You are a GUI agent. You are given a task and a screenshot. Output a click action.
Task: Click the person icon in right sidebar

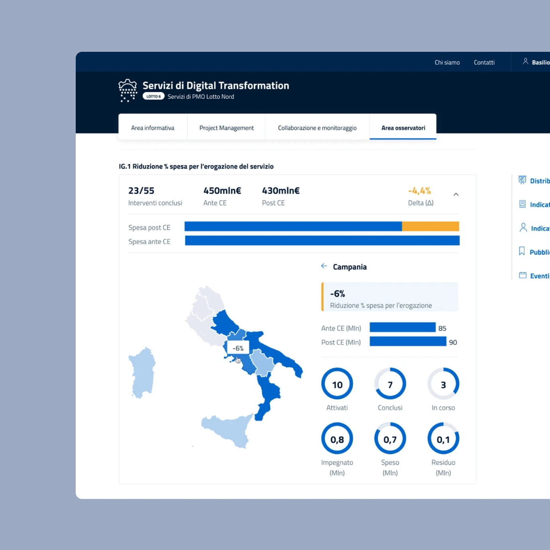pyautogui.click(x=523, y=227)
